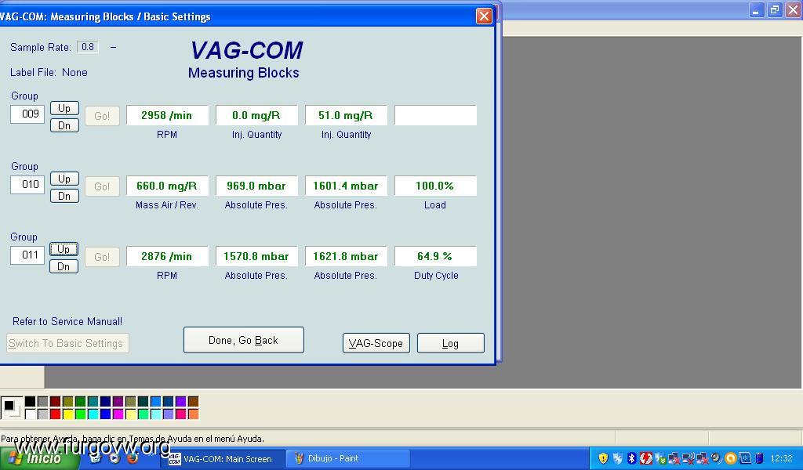Click the Paint status bar Ayuda help message
803x470 pixels.
(133, 439)
